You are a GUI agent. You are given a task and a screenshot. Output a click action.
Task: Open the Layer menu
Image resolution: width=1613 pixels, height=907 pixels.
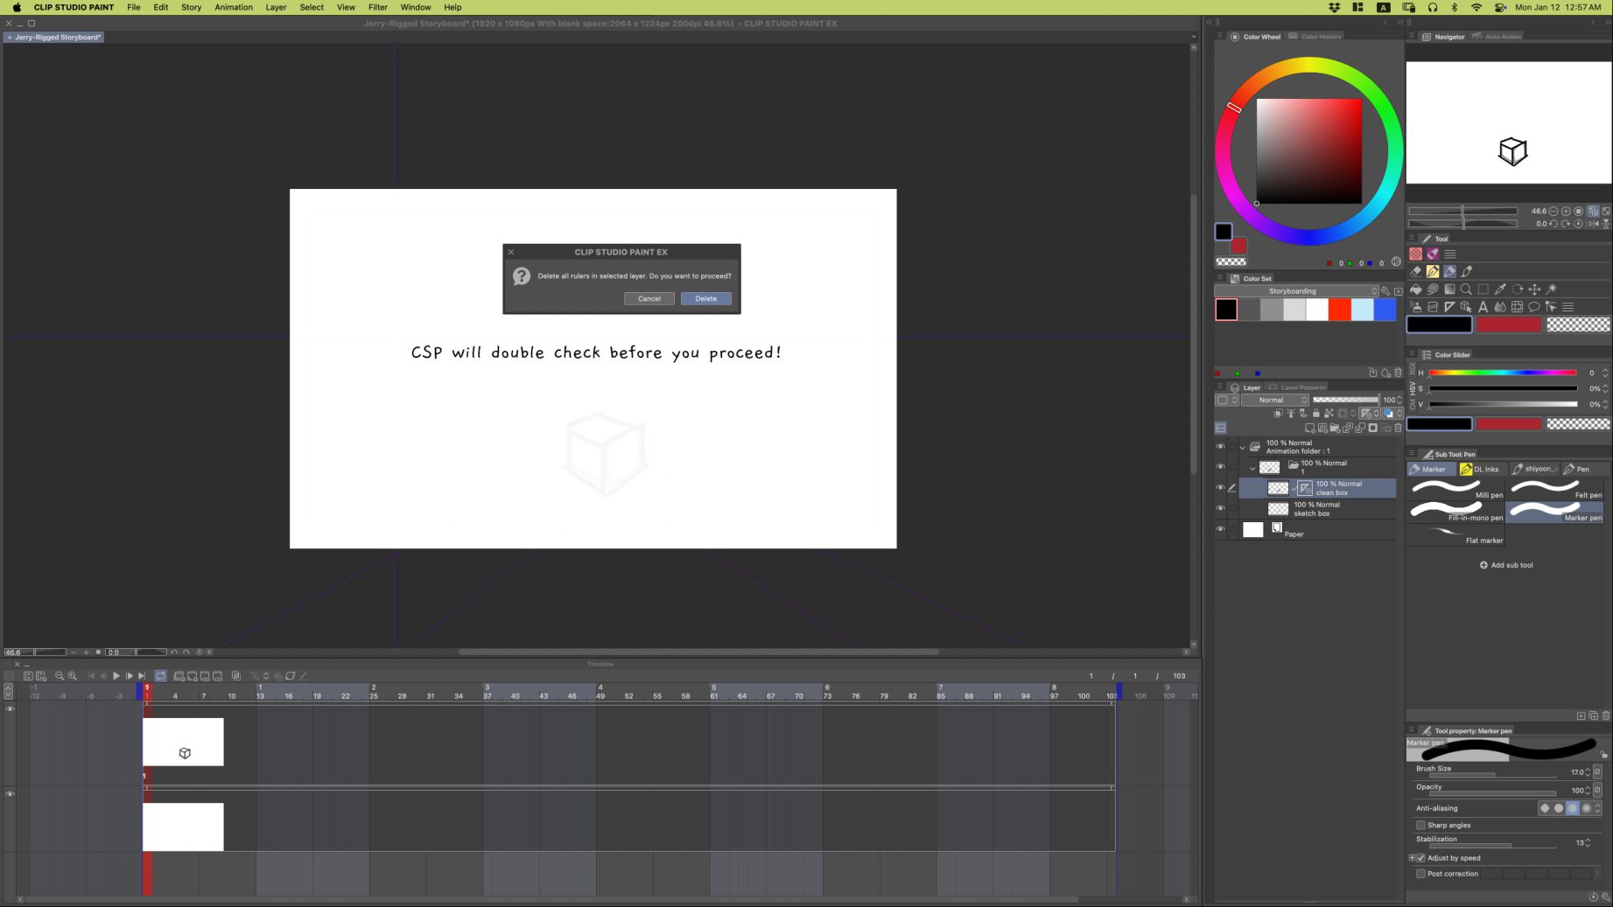[276, 7]
